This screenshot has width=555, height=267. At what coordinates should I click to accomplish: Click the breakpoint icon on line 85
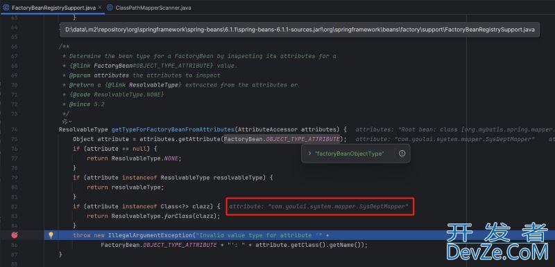click(15, 235)
